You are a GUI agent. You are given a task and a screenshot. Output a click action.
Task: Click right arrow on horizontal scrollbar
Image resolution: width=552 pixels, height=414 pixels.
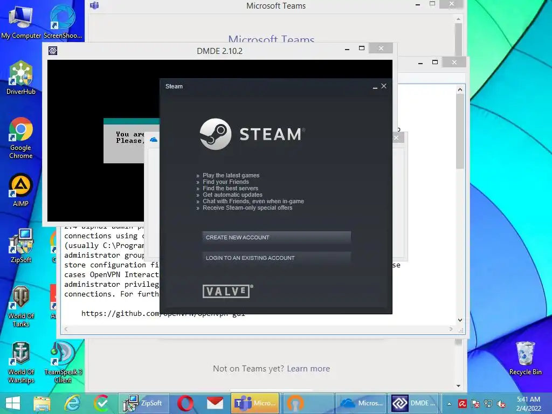tap(451, 329)
